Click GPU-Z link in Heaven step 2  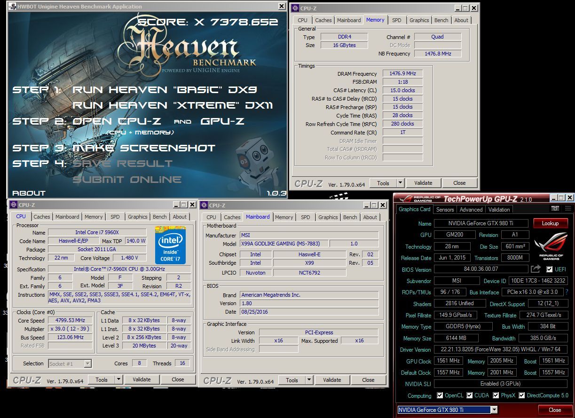[222, 121]
